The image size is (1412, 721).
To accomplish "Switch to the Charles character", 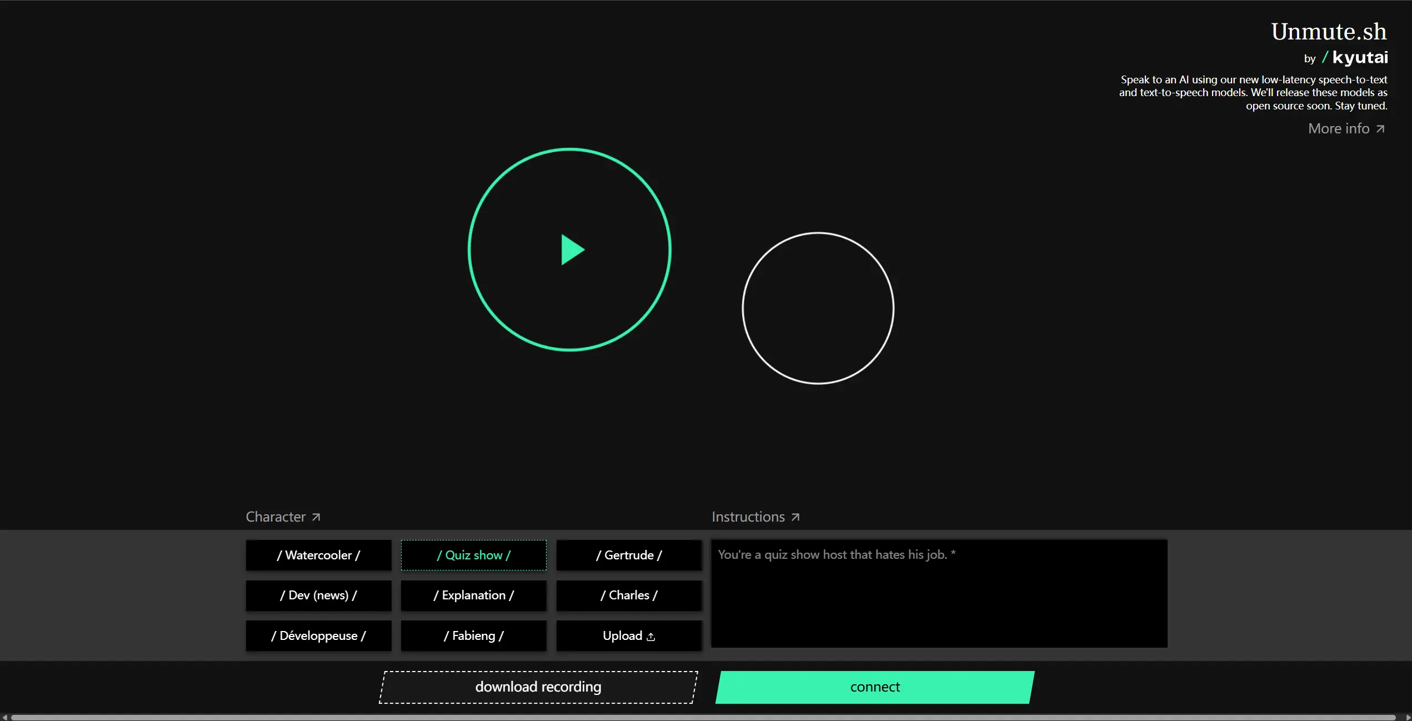I will pos(628,595).
